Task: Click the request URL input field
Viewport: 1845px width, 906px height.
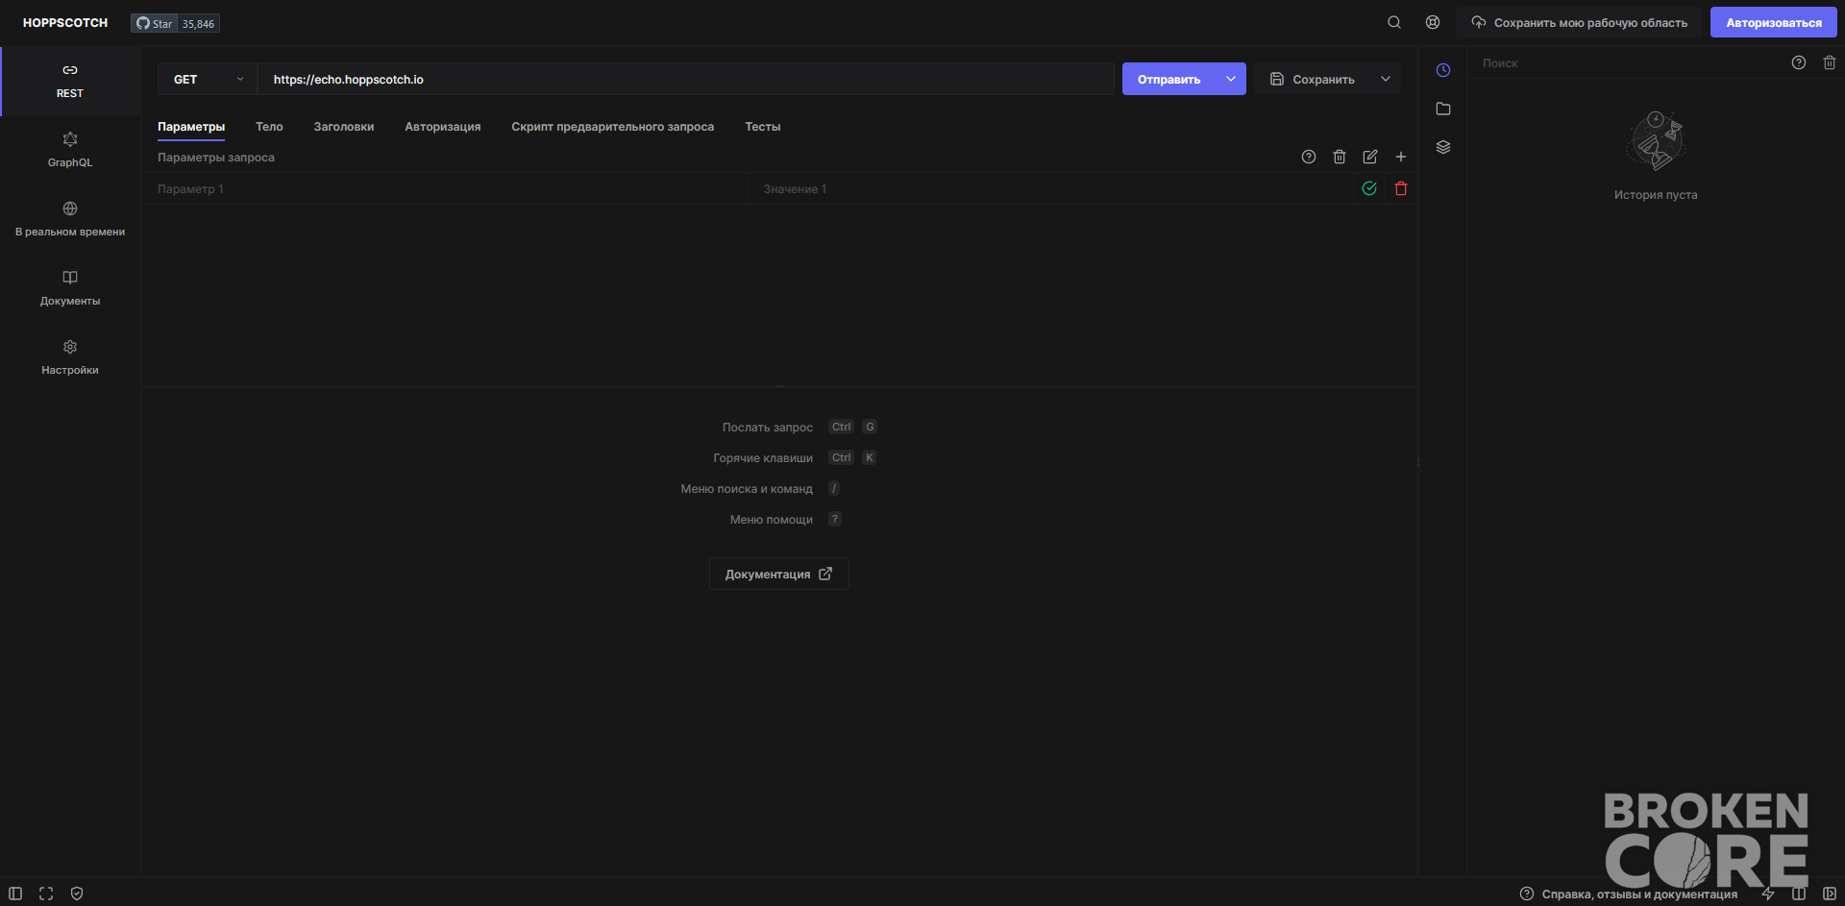Action: (685, 79)
